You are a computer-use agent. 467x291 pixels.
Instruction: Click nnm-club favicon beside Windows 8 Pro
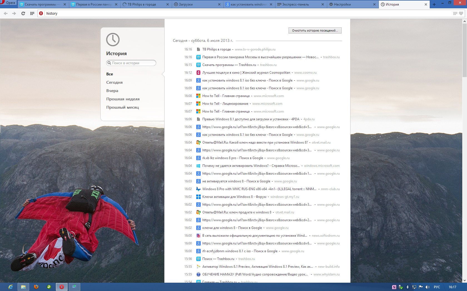coord(198,189)
